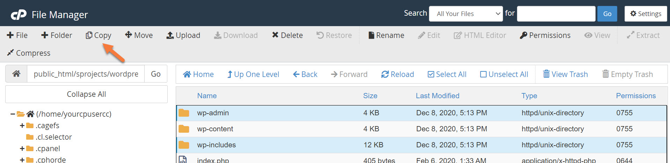Click the Rename toolbar button
The height and width of the screenshot is (163, 670).
pyautogui.click(x=386, y=35)
